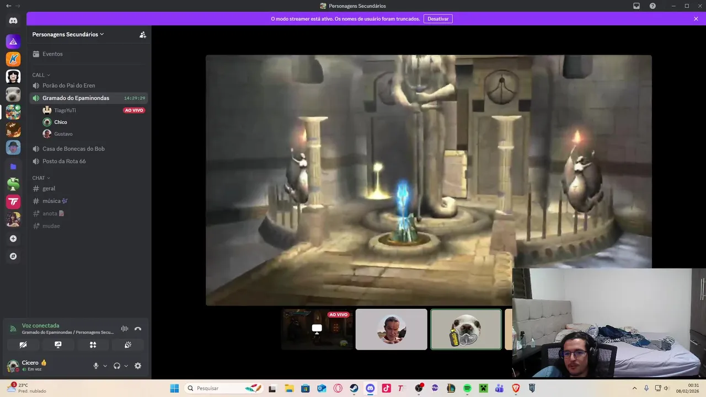Click the add a server plus icon

click(13, 239)
